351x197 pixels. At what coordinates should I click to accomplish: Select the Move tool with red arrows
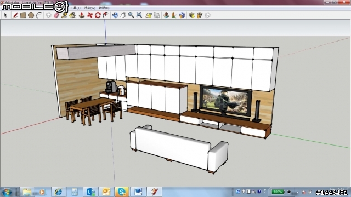click(90, 15)
